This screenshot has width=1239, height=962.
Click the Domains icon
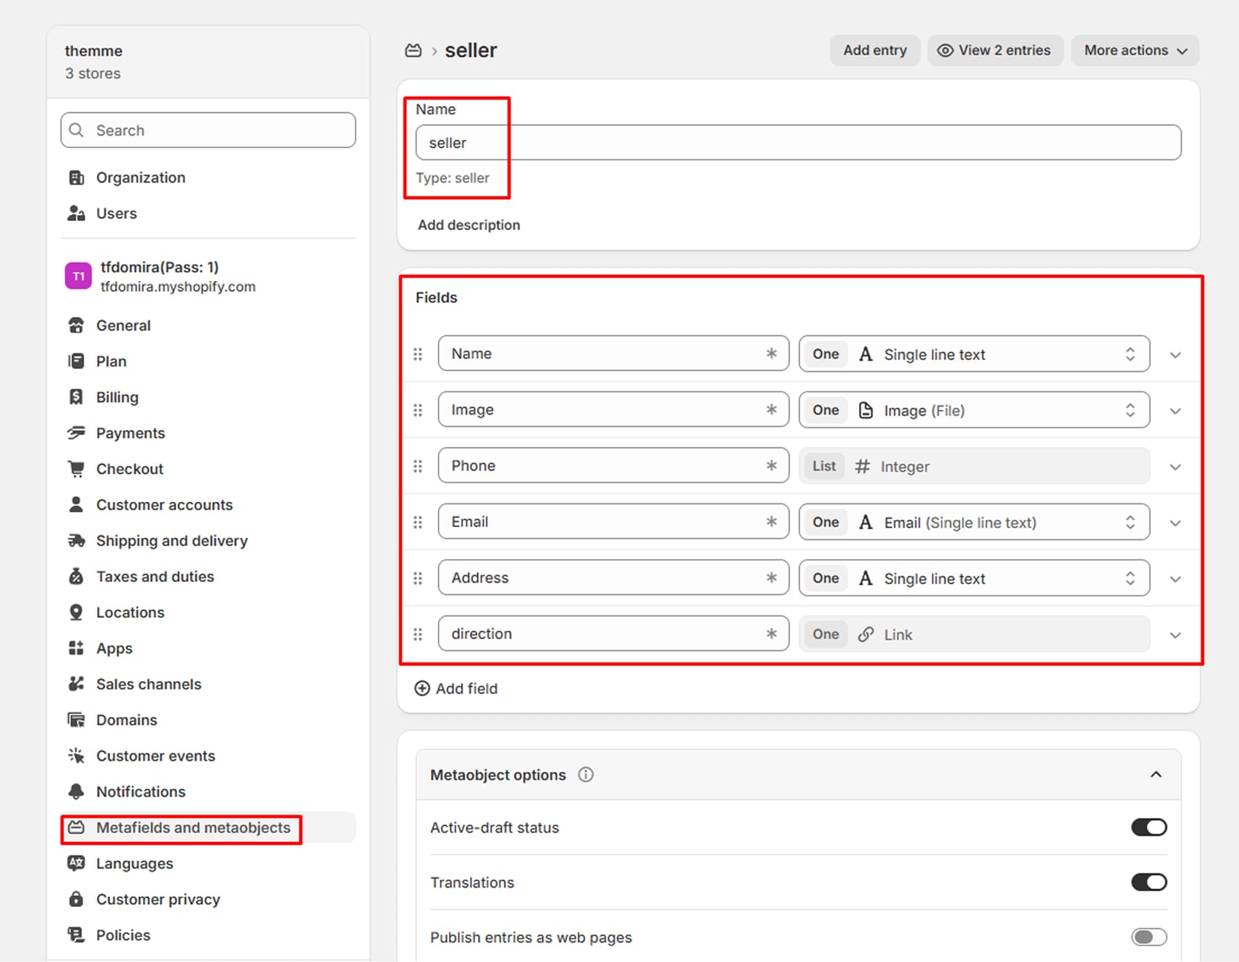[x=76, y=720]
